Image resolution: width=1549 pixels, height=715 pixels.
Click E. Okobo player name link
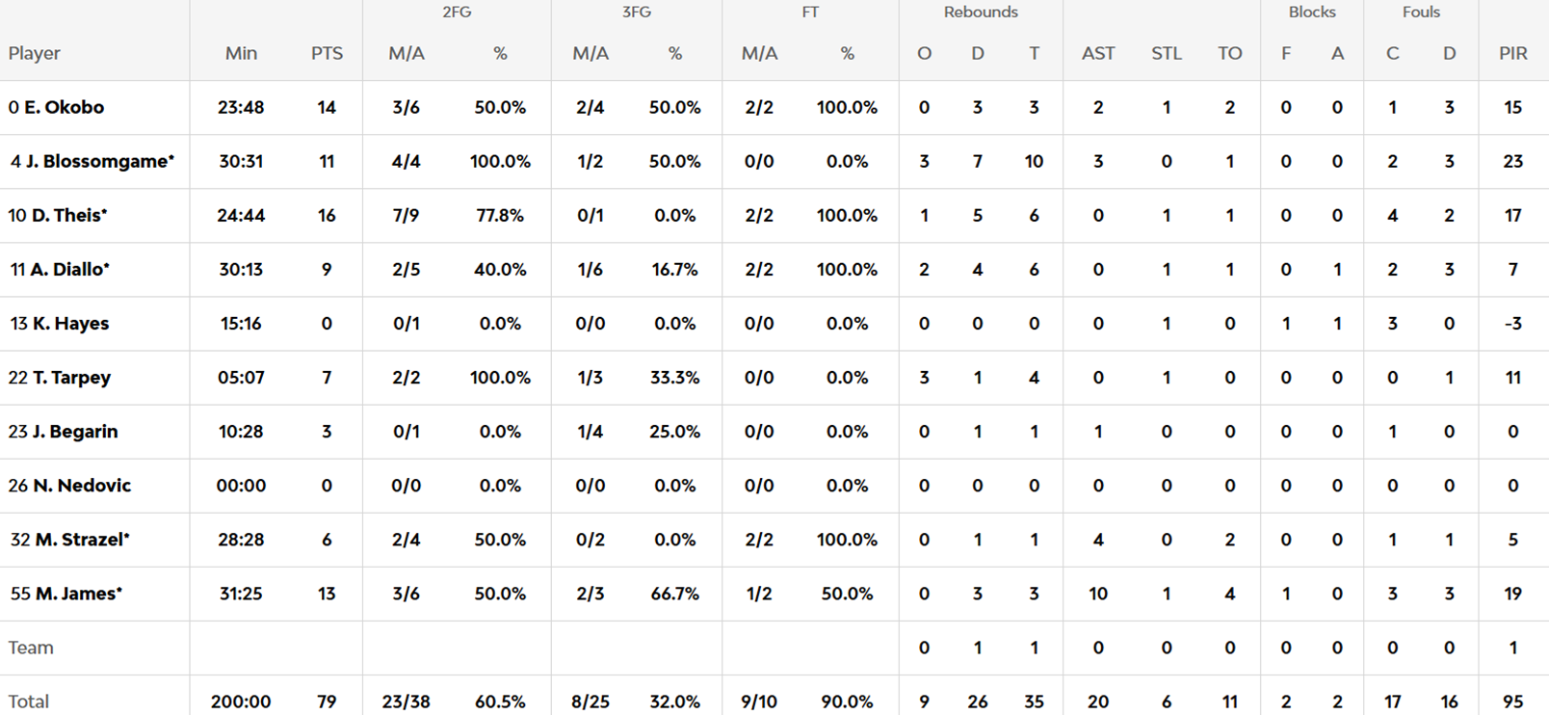coord(64,107)
